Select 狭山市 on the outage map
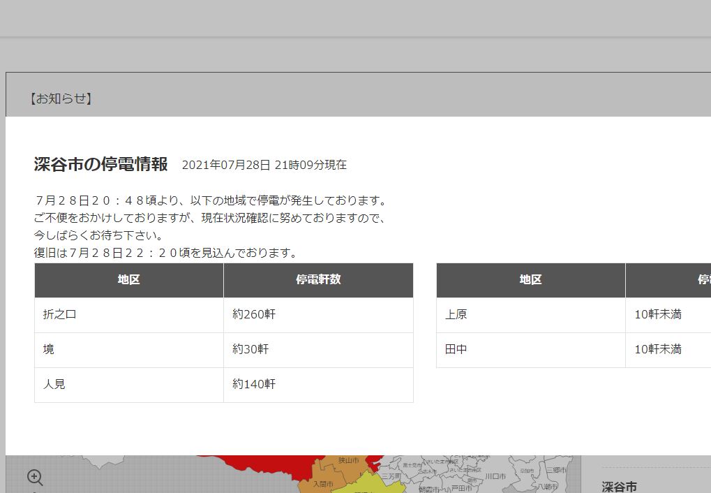 [348, 460]
